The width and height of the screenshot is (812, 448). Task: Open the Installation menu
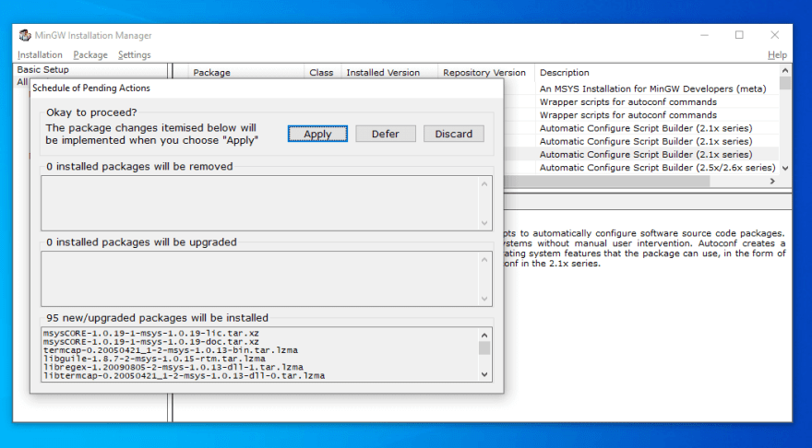point(40,54)
